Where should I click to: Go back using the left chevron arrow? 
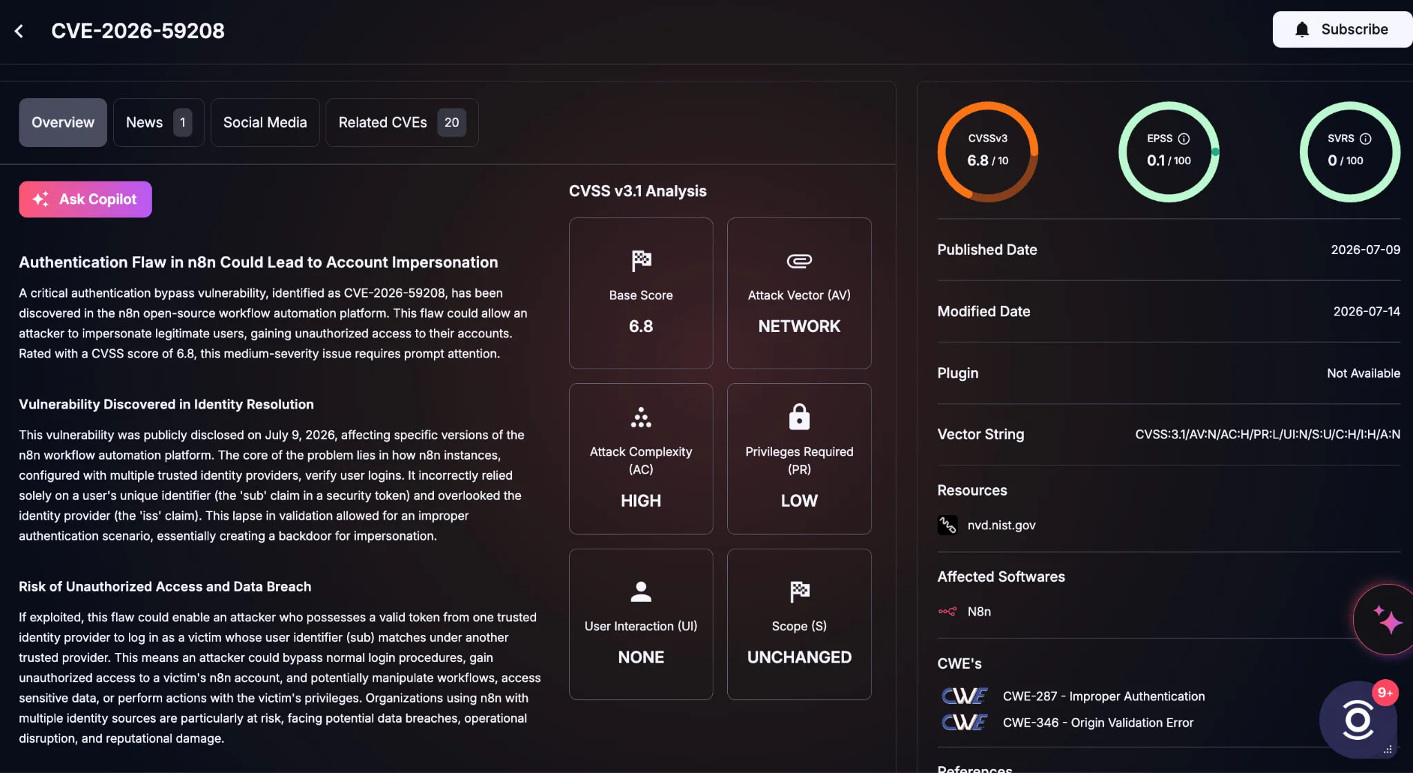coord(19,31)
